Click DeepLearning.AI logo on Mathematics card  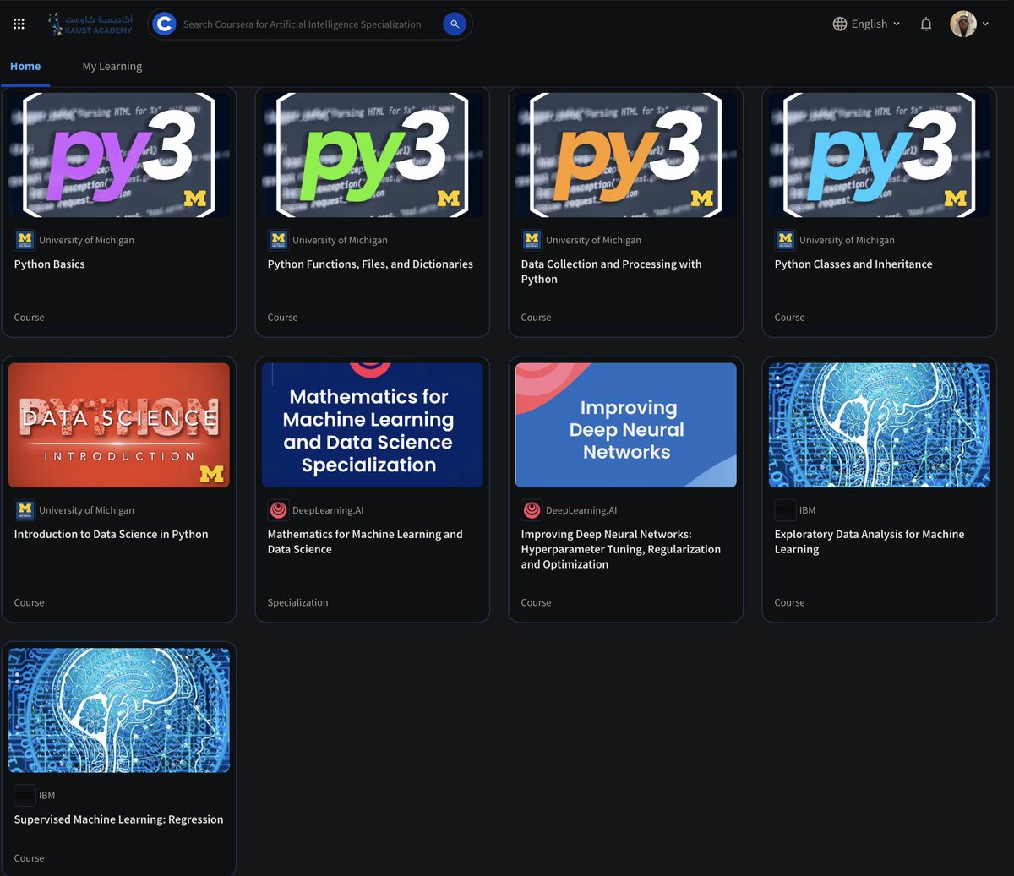point(278,509)
